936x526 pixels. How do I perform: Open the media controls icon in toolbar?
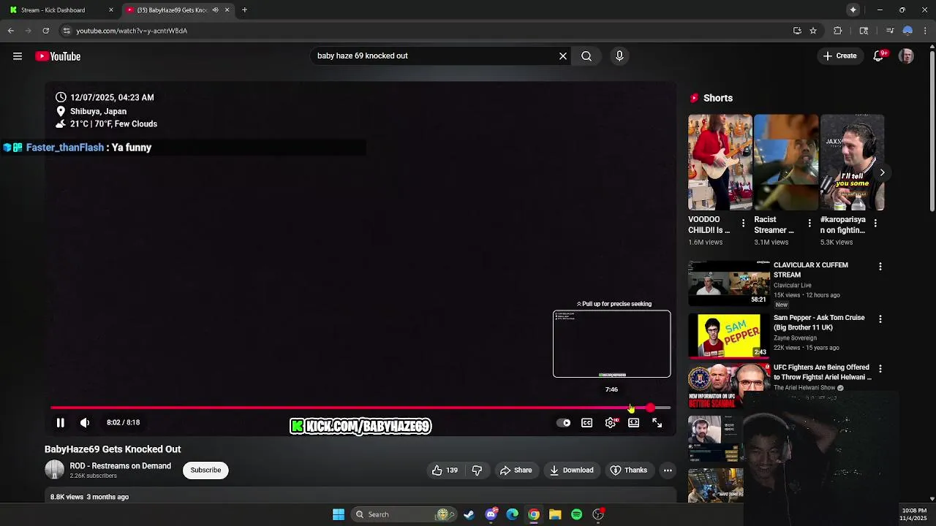889,31
